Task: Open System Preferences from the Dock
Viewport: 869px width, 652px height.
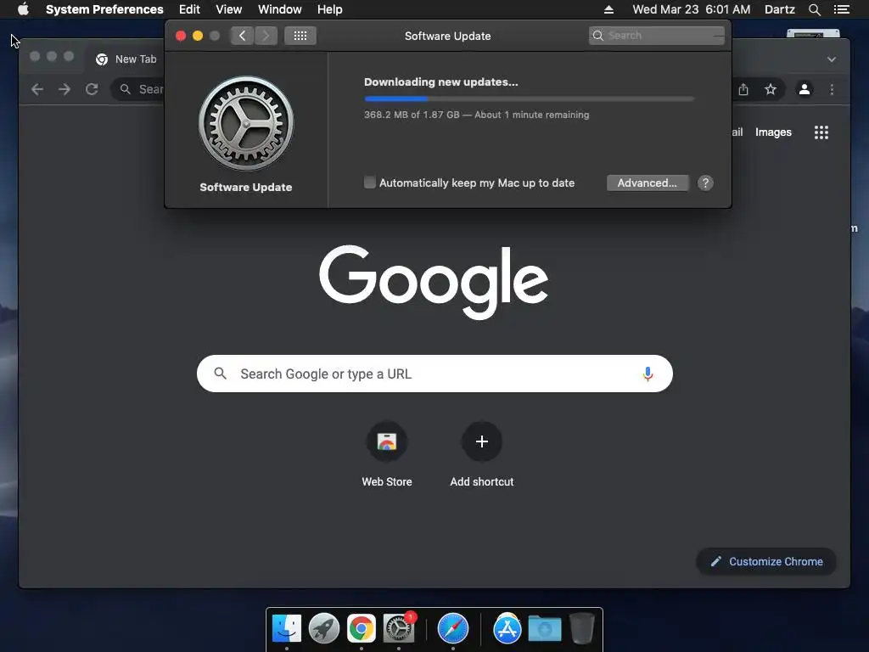Action: point(399,629)
